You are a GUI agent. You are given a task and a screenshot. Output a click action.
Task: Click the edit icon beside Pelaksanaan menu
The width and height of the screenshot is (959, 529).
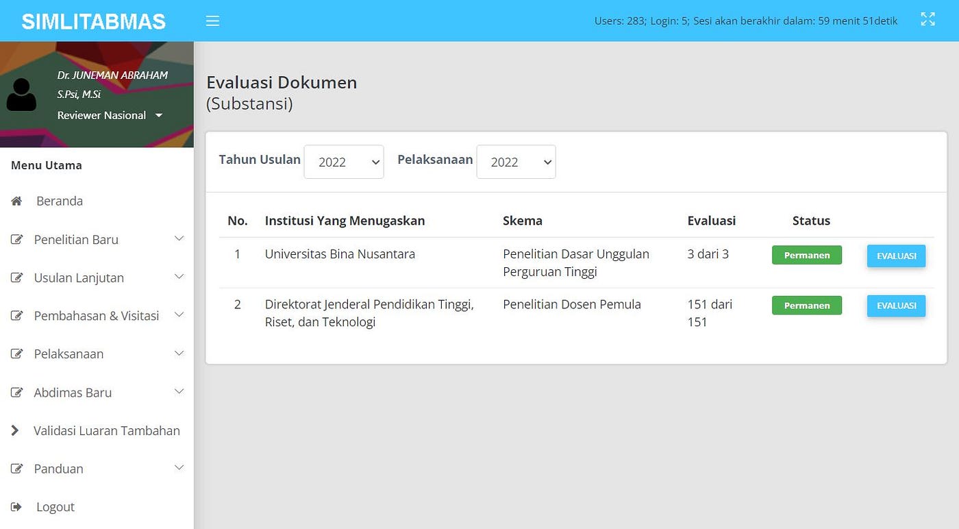16,354
